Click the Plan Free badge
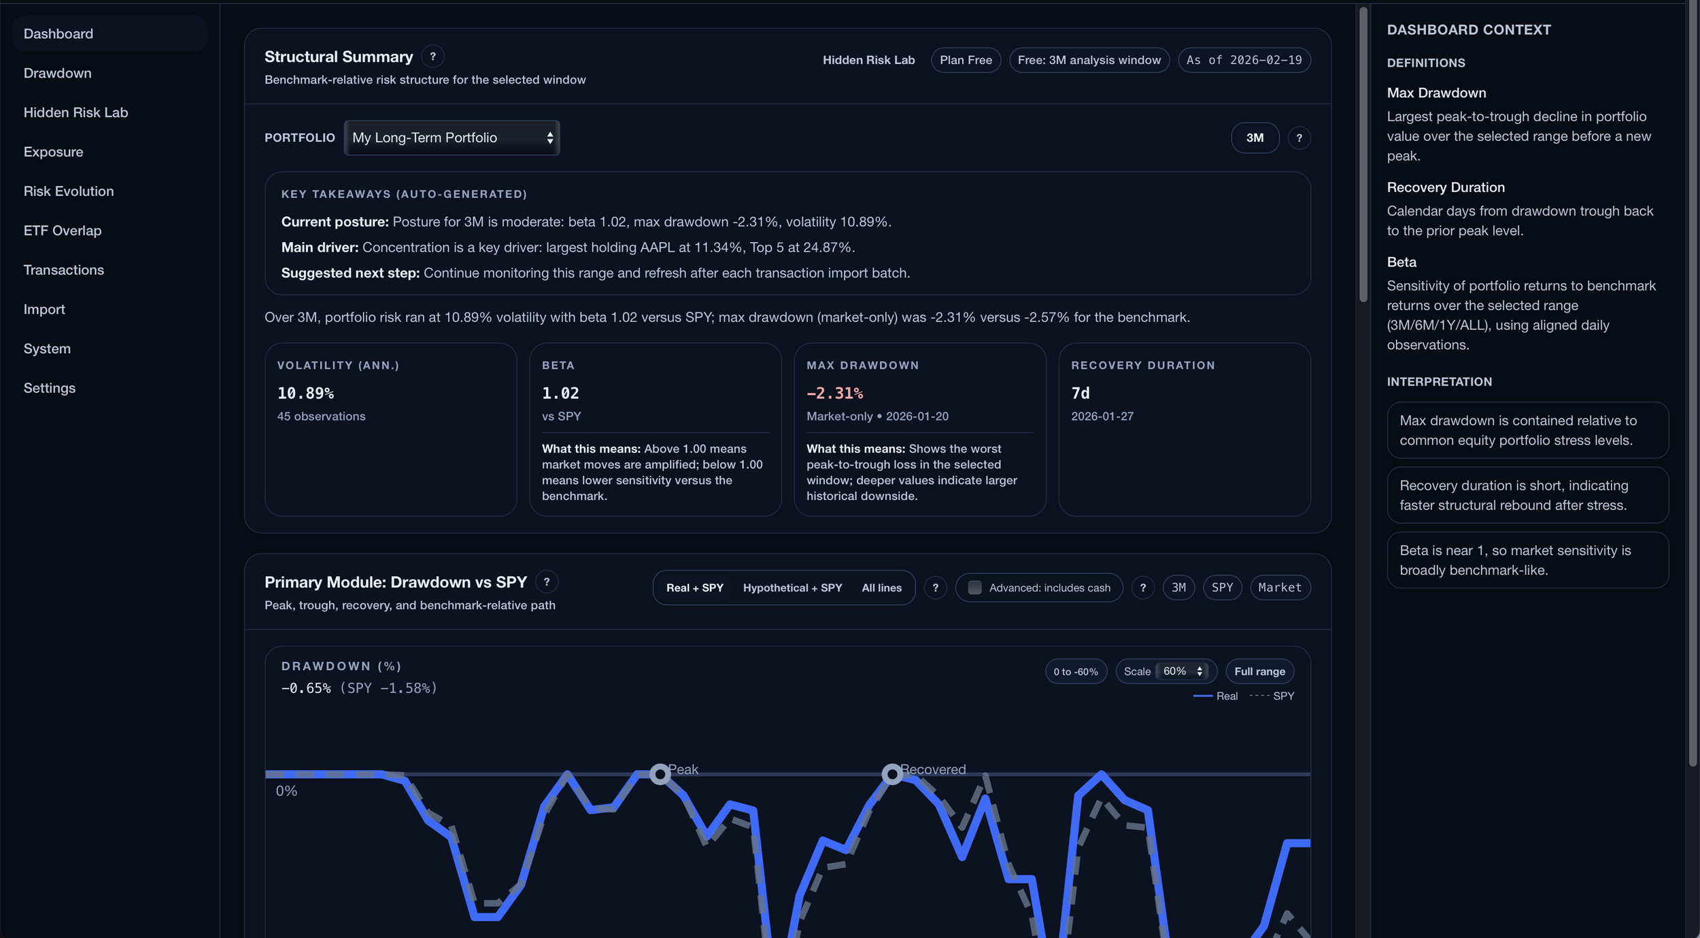The height and width of the screenshot is (938, 1700). [x=965, y=60]
